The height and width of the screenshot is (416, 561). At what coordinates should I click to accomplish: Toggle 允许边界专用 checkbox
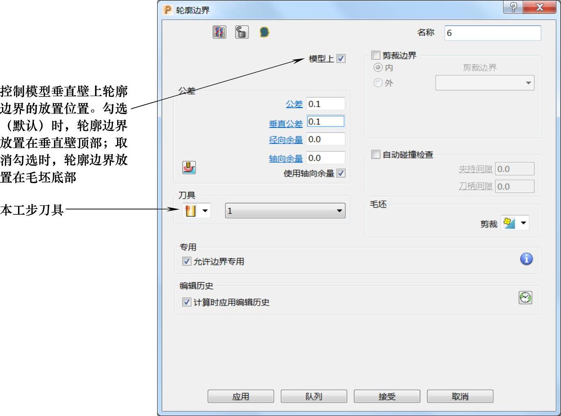[x=187, y=261]
